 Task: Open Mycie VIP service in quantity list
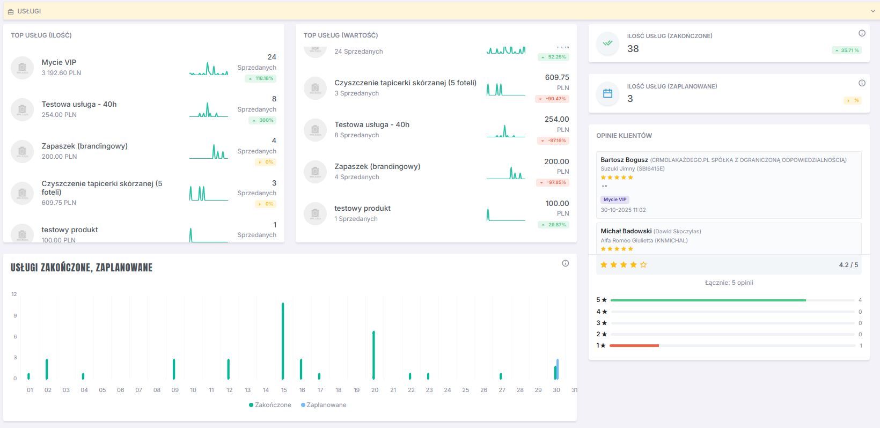pyautogui.click(x=59, y=62)
